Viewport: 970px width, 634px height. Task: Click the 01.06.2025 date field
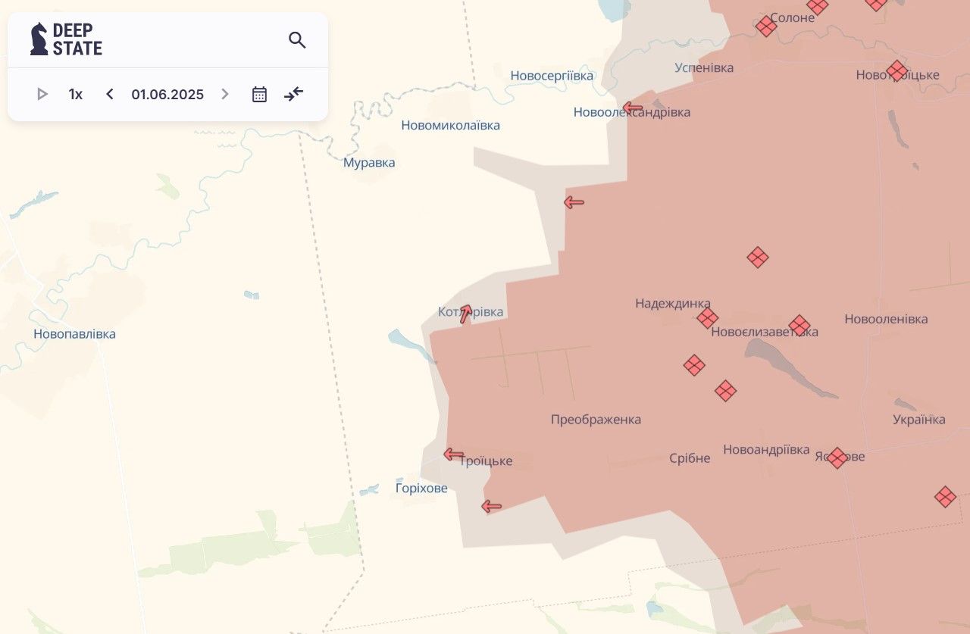[x=167, y=95]
